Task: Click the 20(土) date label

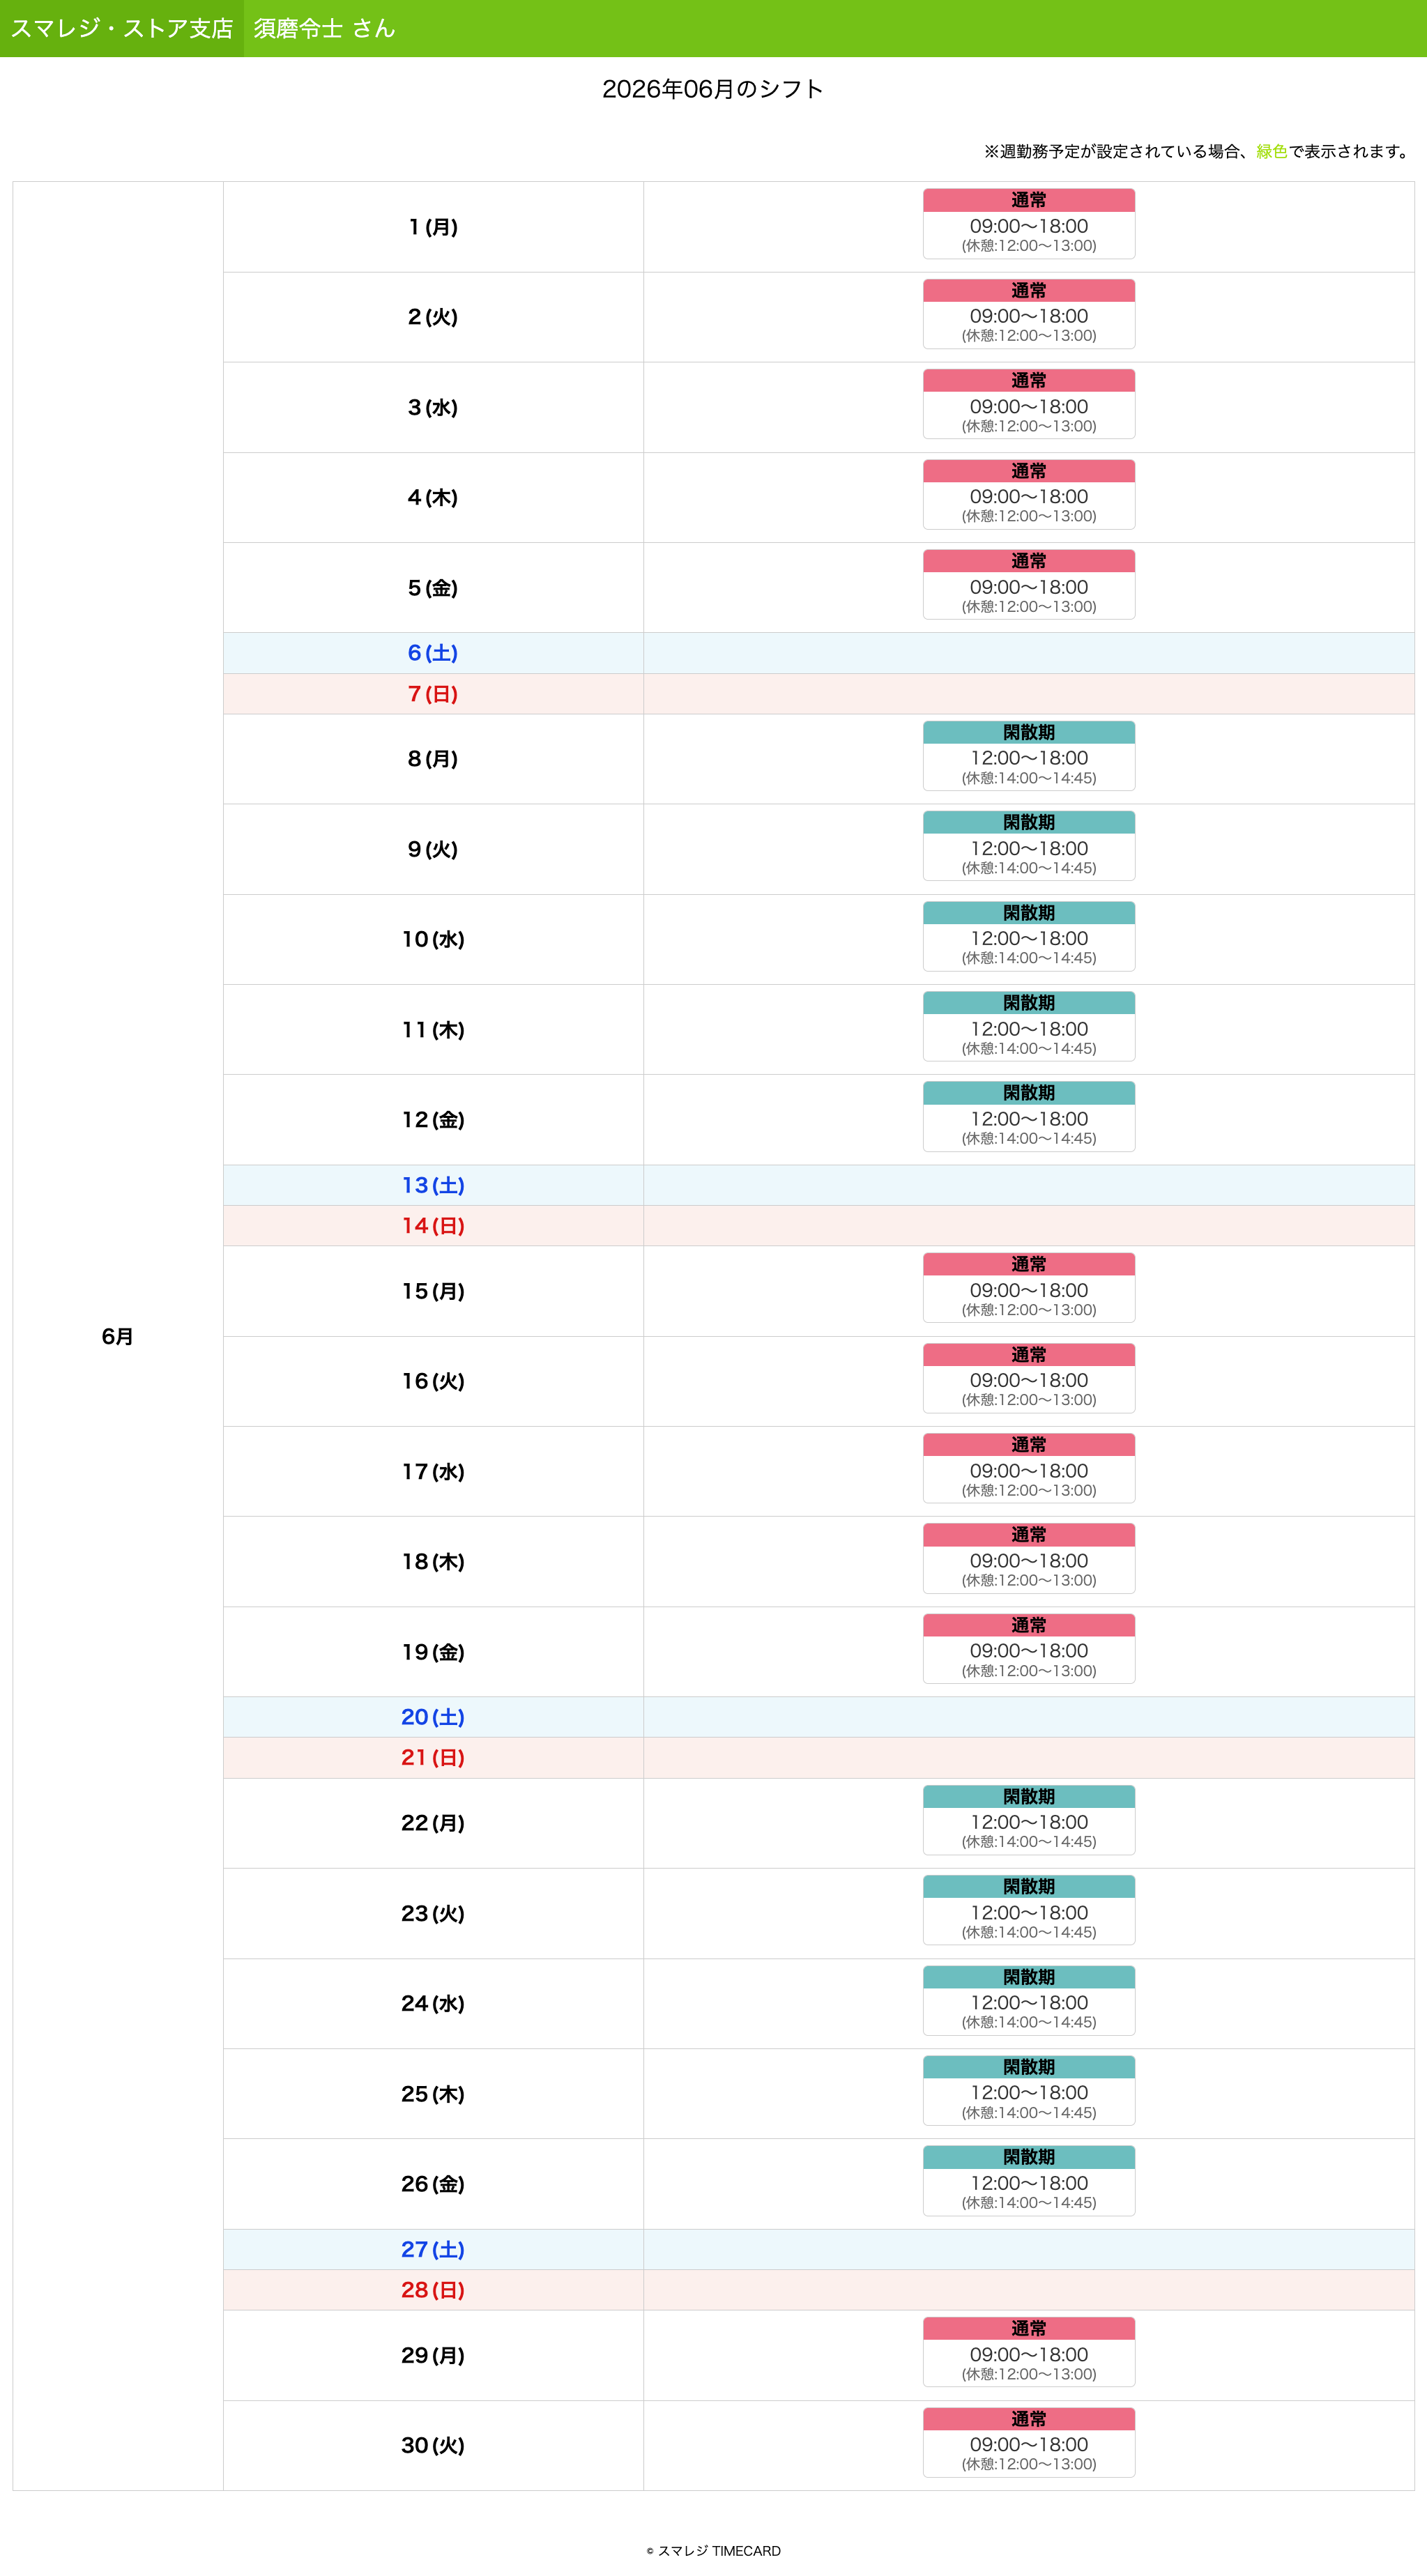Action: tap(433, 1717)
